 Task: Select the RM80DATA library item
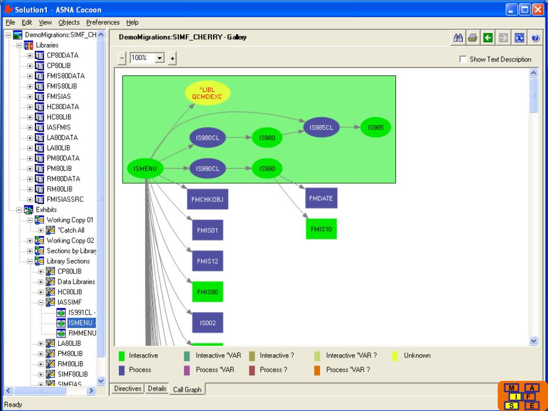point(63,179)
